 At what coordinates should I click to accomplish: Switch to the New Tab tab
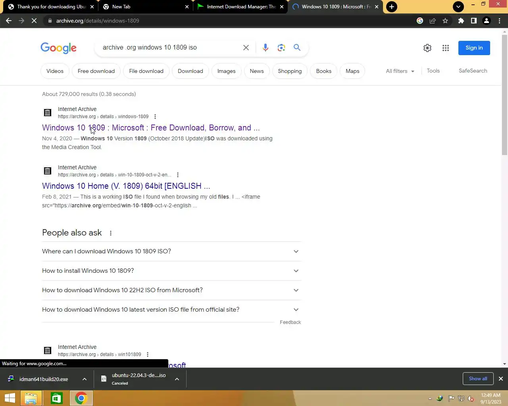point(146,7)
